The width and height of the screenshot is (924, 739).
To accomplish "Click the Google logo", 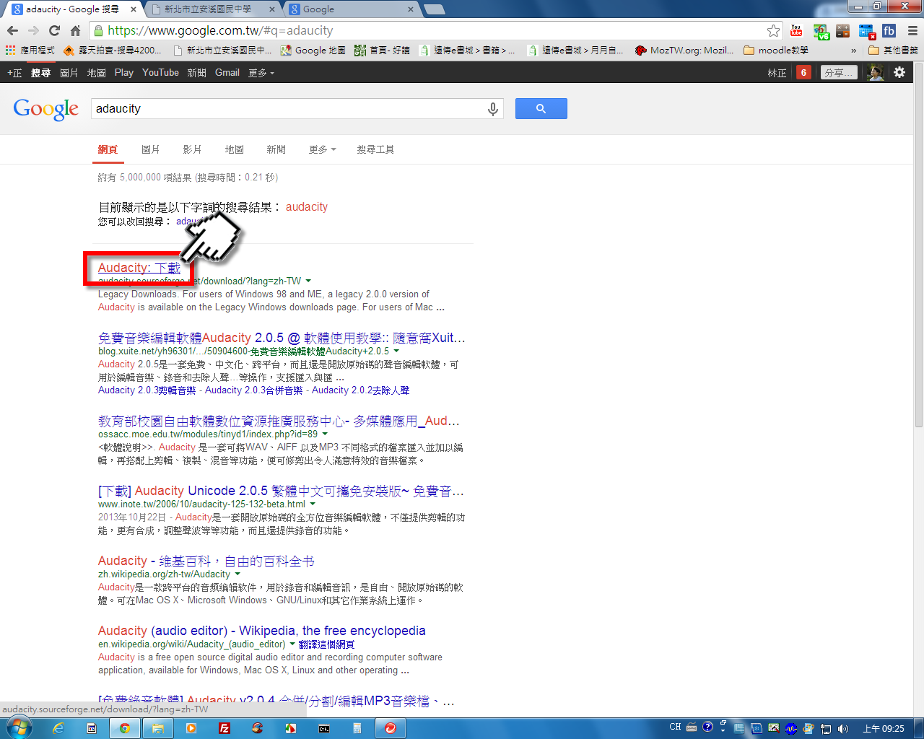I will (45, 109).
